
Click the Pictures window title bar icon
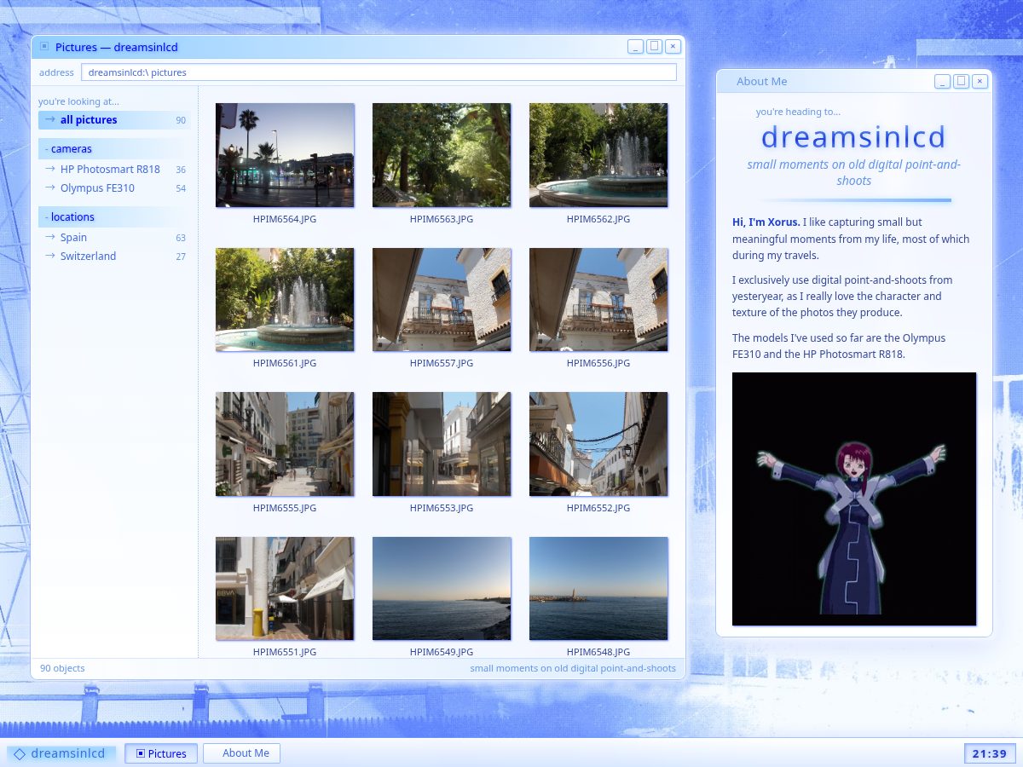(x=44, y=47)
